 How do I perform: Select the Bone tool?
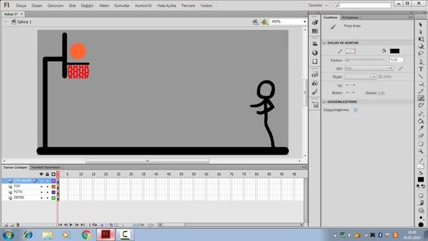tap(421, 114)
